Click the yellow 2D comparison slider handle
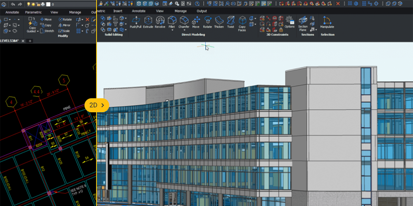The image size is (413, 206). point(97,105)
